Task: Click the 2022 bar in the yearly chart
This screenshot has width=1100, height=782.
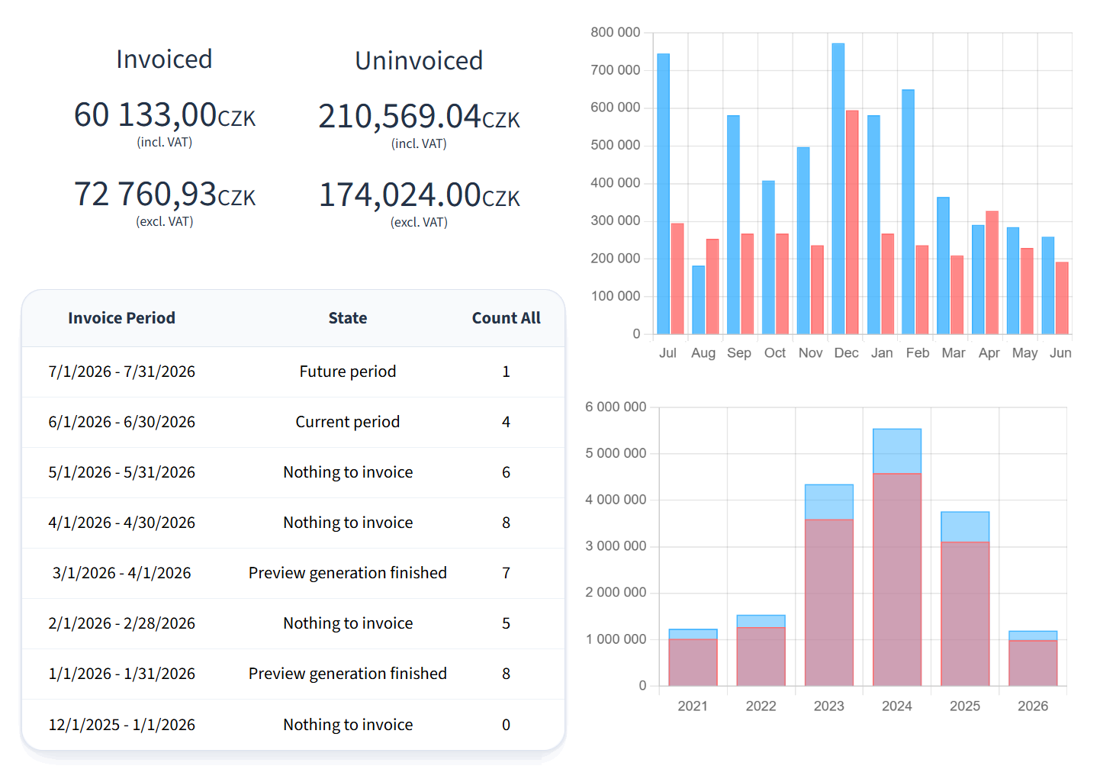Action: pos(761,651)
